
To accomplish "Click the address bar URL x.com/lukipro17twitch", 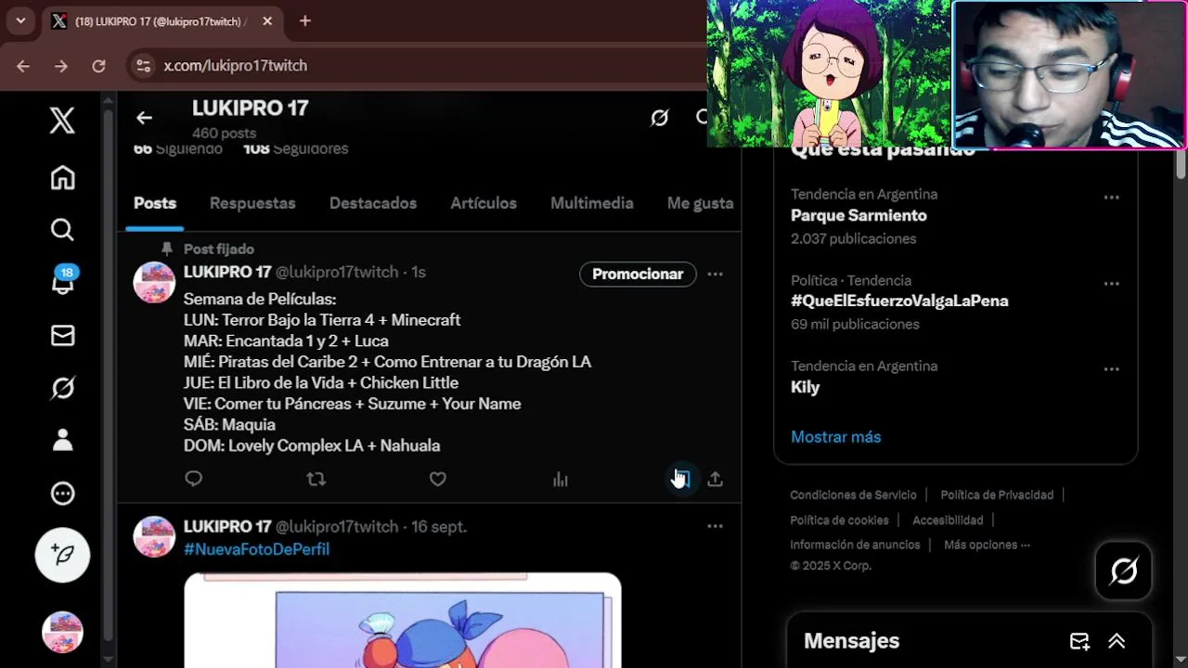I will [x=236, y=66].
